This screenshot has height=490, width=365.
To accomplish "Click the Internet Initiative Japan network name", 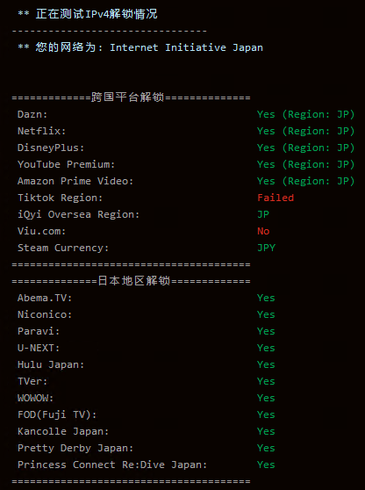I will coord(186,47).
